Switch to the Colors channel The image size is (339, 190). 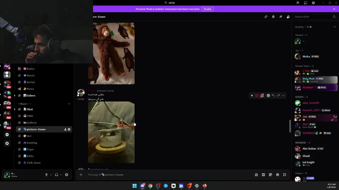(44, 96)
